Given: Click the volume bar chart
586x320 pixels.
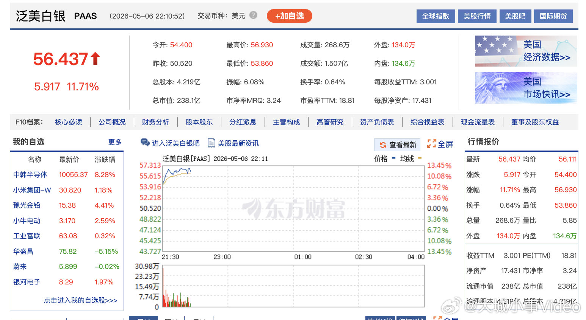Looking at the screenshot, I should click(293, 286).
